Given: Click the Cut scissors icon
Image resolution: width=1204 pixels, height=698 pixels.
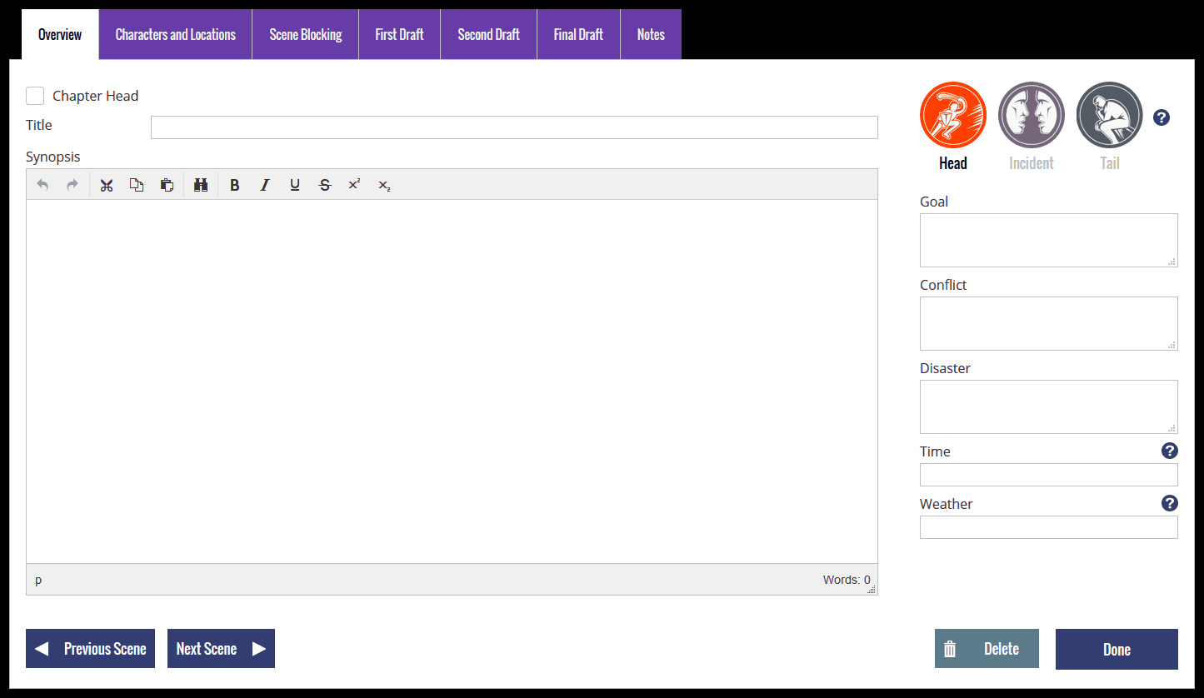Looking at the screenshot, I should tap(107, 185).
